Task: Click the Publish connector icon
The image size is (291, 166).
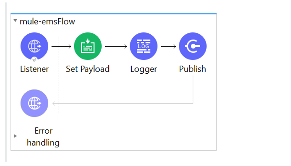Action: point(192,46)
